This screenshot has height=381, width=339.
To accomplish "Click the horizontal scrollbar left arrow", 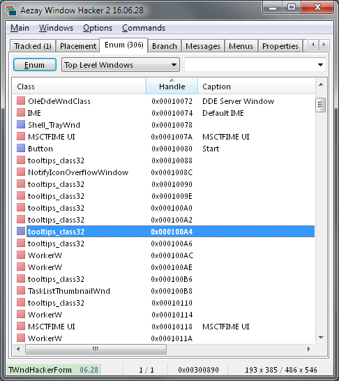I will point(18,349).
